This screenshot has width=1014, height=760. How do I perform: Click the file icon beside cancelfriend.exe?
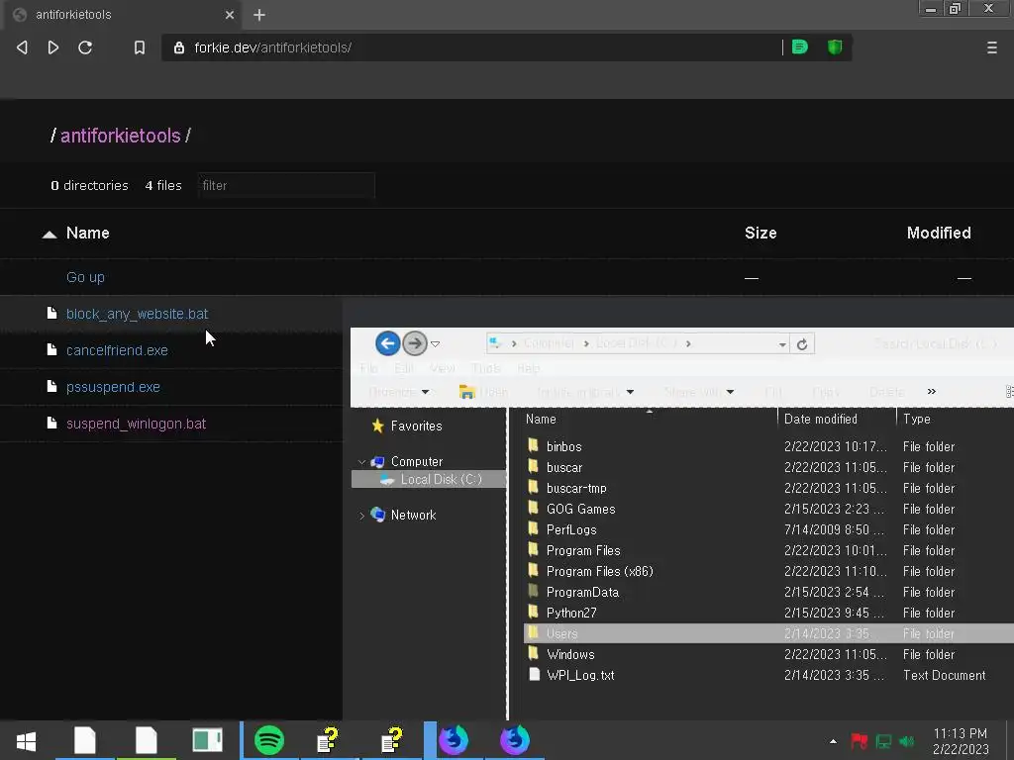51,349
